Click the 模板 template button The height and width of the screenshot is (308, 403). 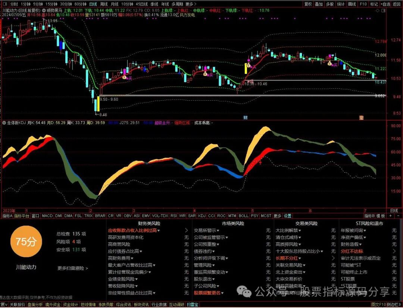(381, 216)
